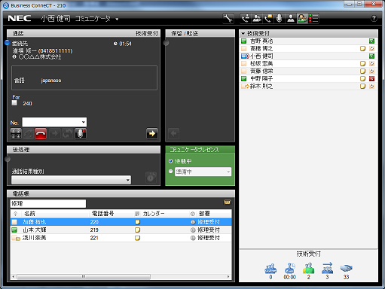The image size is (385, 289).
Task: Click the scrollbar right arrow in phonebook
Action: pos(228,277)
